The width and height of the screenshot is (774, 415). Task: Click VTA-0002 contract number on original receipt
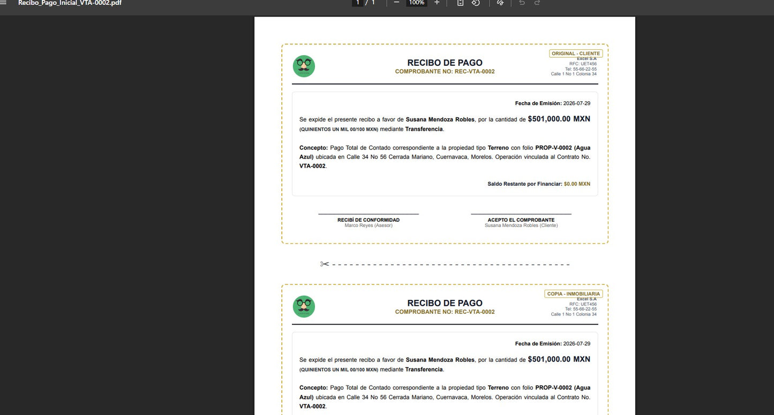[312, 166]
